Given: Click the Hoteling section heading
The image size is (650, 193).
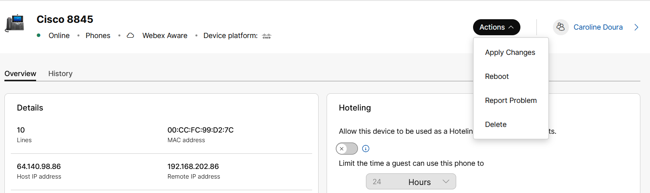Looking at the screenshot, I should tap(355, 108).
